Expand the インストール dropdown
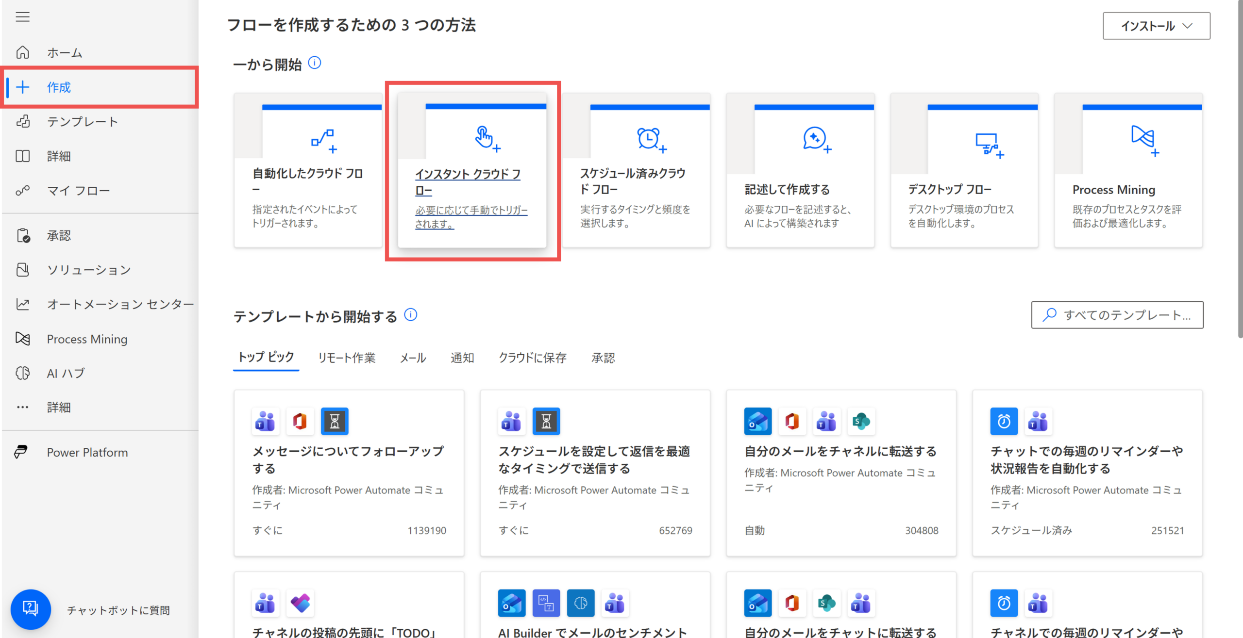The width and height of the screenshot is (1243, 638). point(1156,26)
